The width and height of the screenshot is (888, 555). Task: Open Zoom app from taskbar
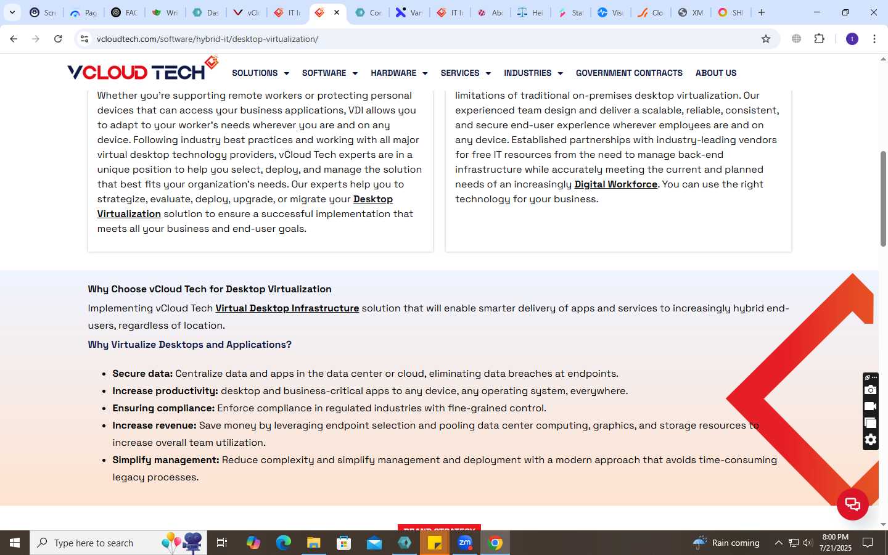(x=465, y=543)
